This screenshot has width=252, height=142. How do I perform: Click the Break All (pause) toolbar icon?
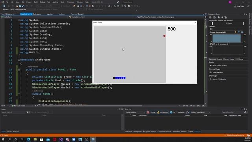point(87,6)
